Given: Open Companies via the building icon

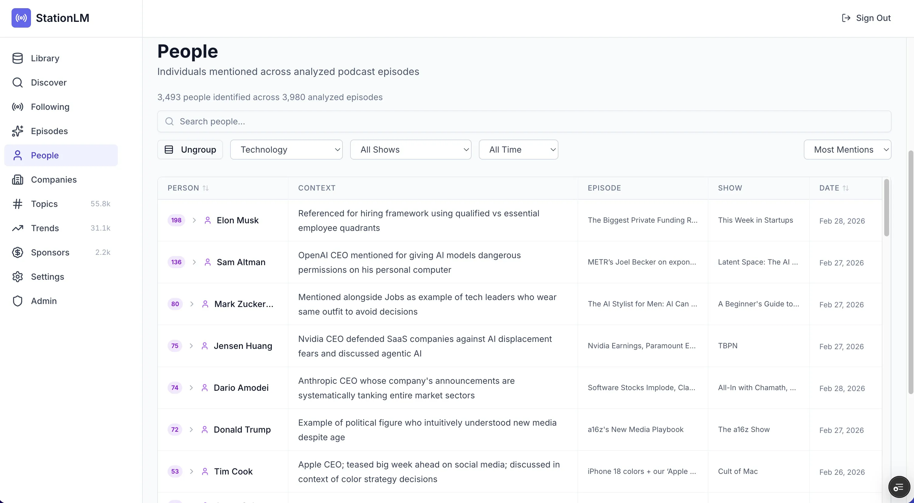Looking at the screenshot, I should (x=18, y=179).
